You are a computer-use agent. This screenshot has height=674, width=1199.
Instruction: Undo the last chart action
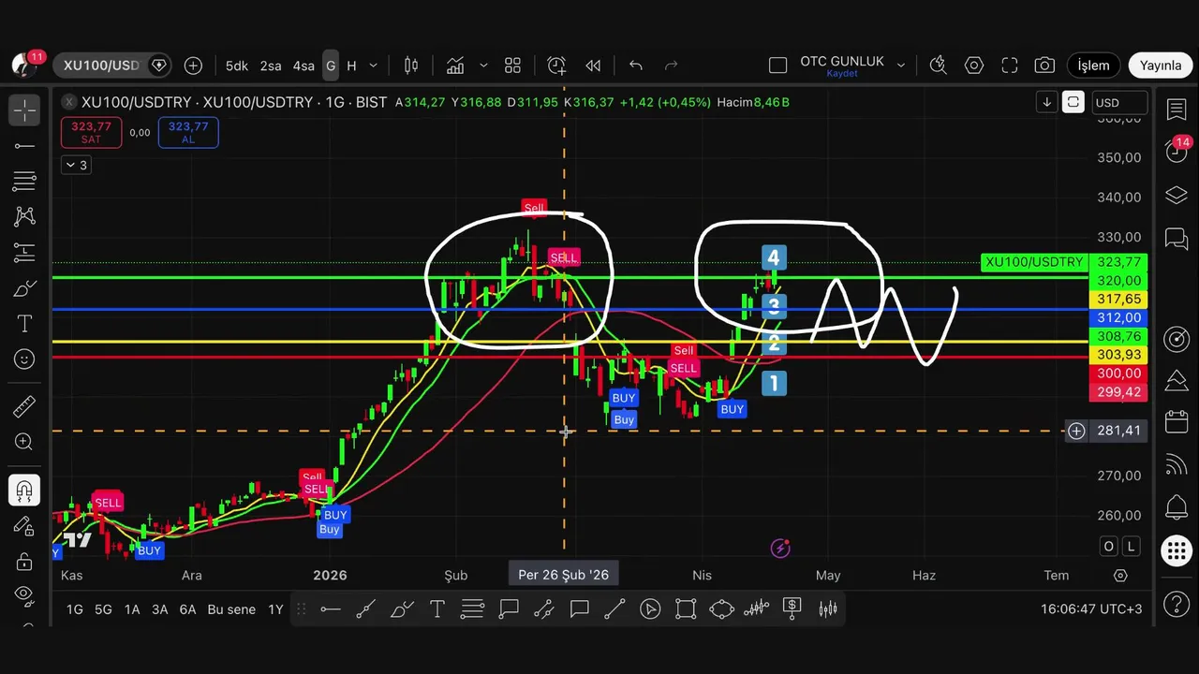[x=636, y=66]
